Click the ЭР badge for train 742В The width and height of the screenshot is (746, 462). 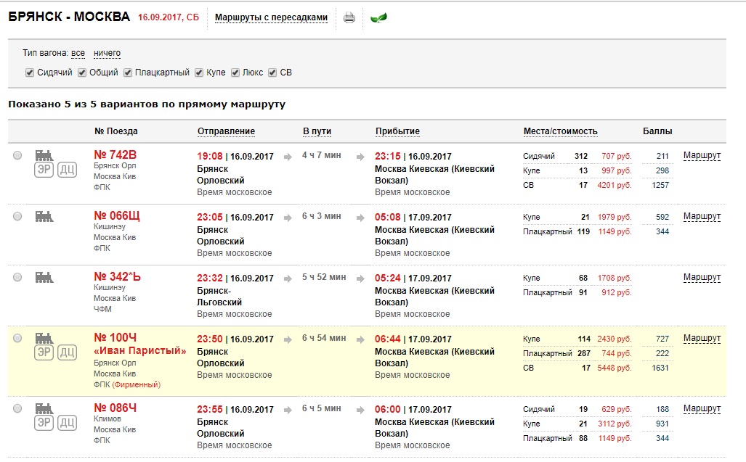(x=44, y=169)
